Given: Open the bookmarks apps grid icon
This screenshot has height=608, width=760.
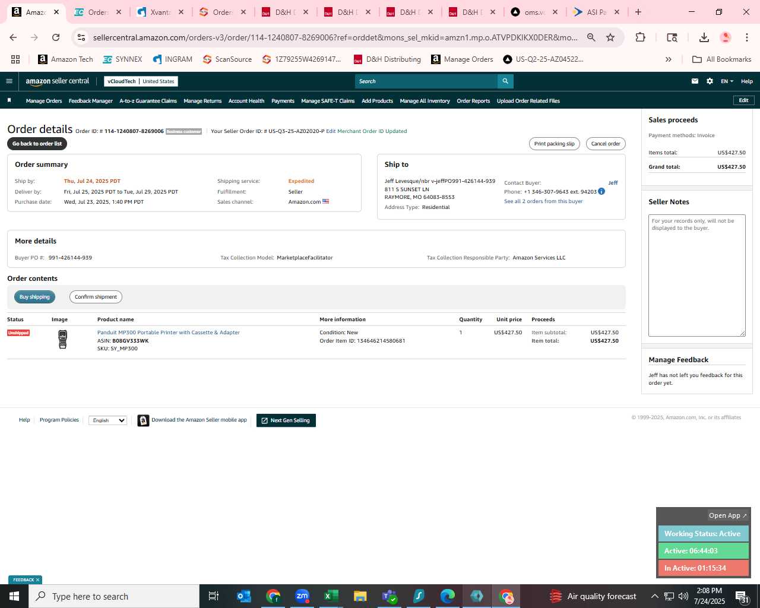Looking at the screenshot, I should [x=15, y=59].
